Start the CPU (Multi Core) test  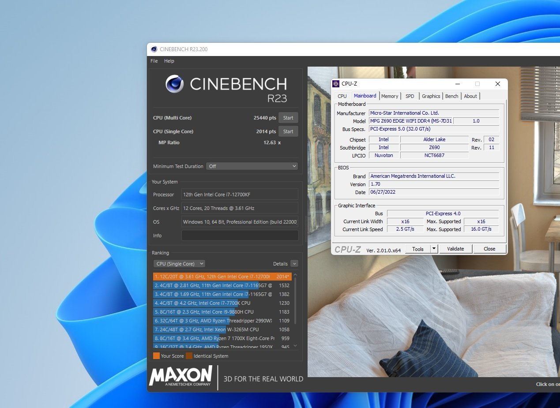coord(288,118)
